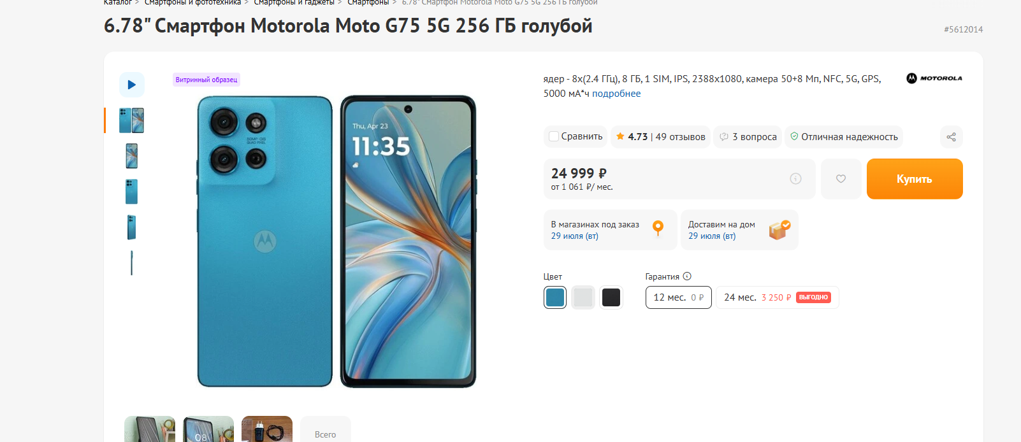Open Отличная надежность reliability badge
Image resolution: width=1021 pixels, height=442 pixels.
pos(844,137)
